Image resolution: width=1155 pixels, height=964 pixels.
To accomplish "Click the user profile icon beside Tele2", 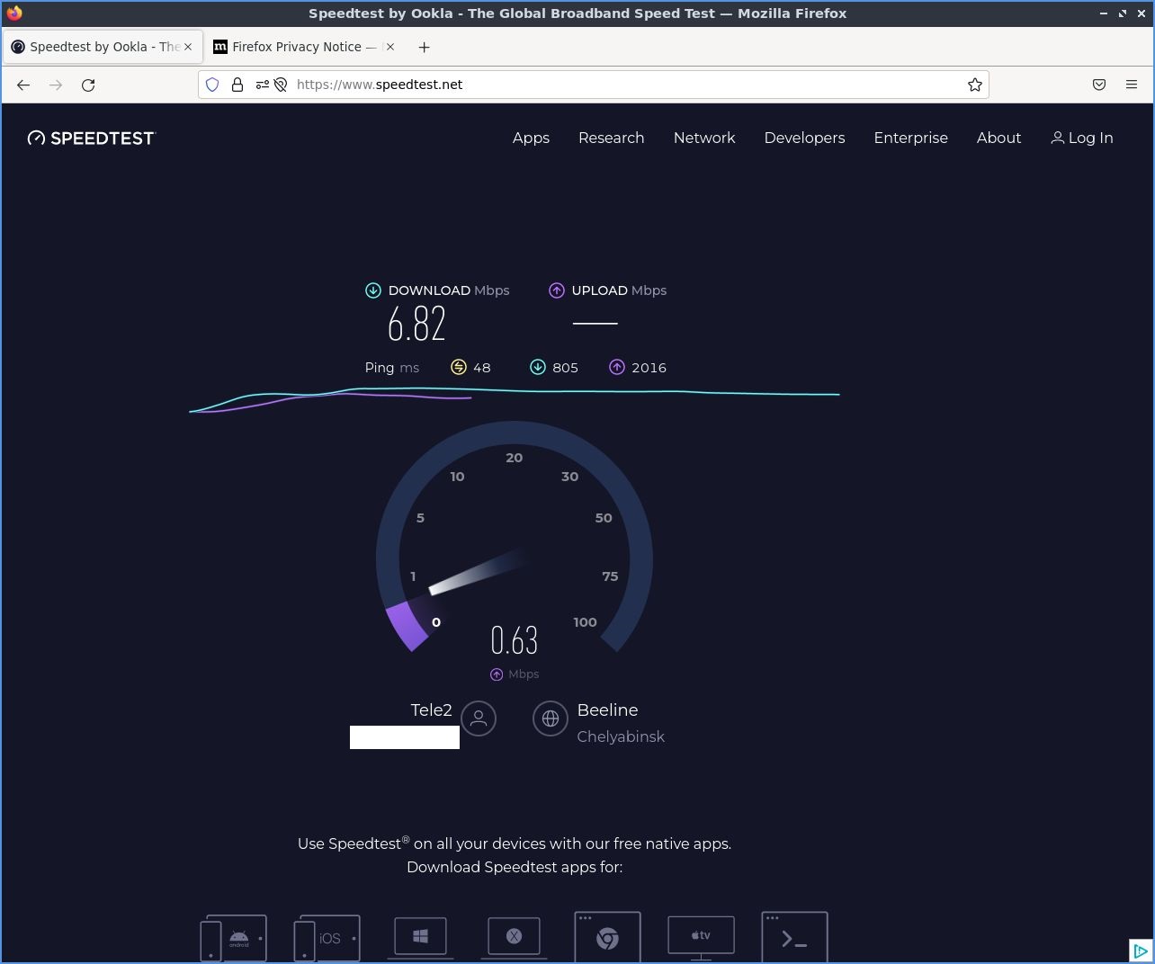I will coord(479,719).
